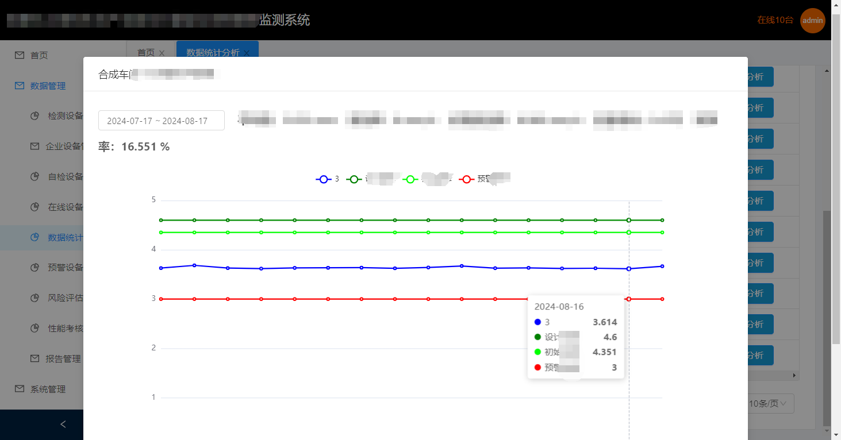
Task: Expand the 系统管理 sidebar menu
Action: coord(48,389)
